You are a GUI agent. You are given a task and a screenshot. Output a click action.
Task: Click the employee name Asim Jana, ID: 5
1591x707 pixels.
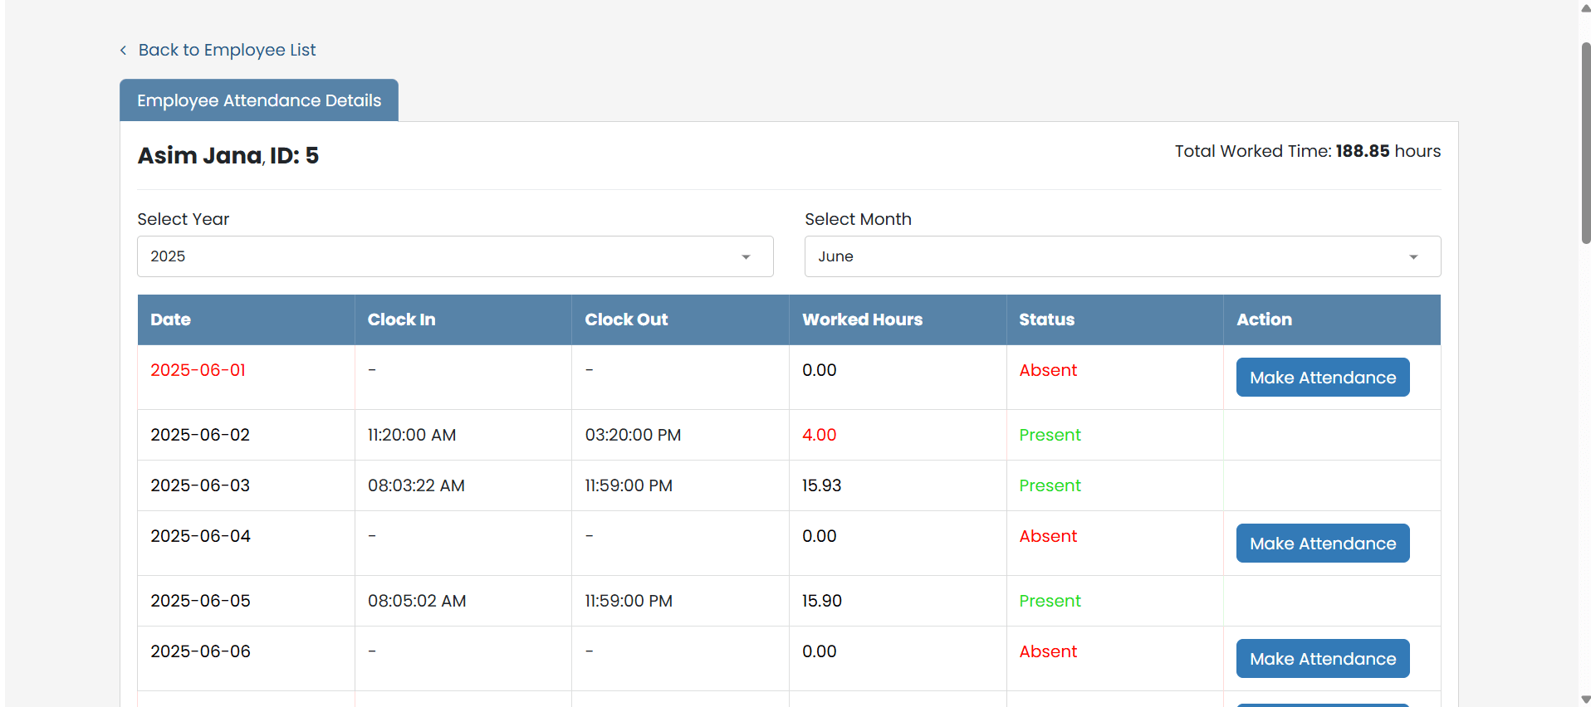(x=228, y=155)
